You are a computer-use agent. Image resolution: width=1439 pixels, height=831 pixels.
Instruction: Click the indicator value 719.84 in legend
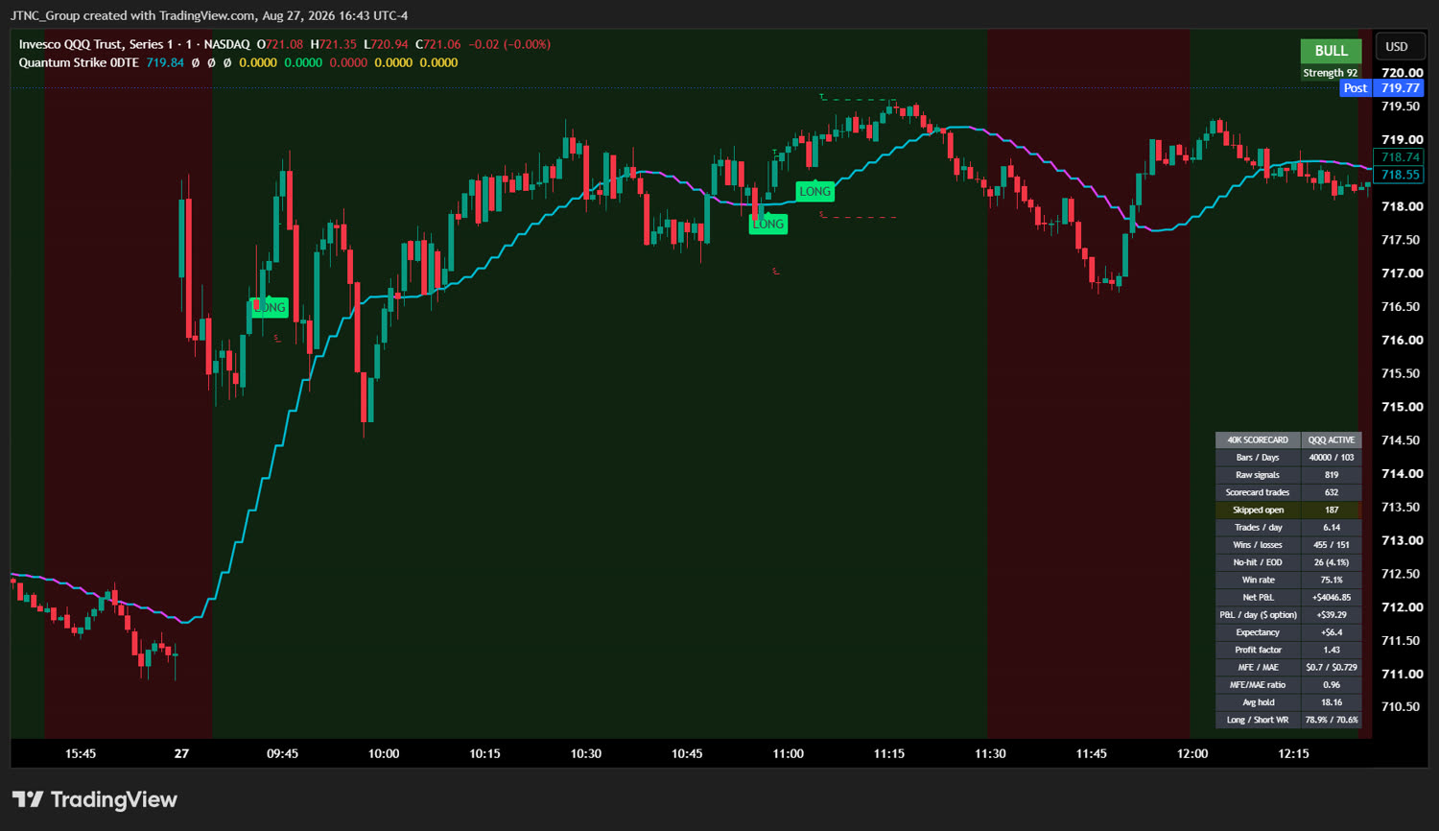[165, 62]
